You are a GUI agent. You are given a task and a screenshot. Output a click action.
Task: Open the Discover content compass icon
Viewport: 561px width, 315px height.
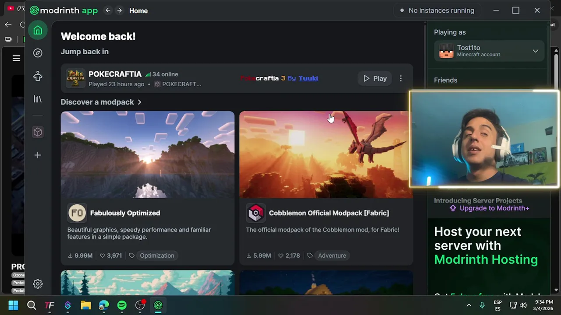point(38,53)
